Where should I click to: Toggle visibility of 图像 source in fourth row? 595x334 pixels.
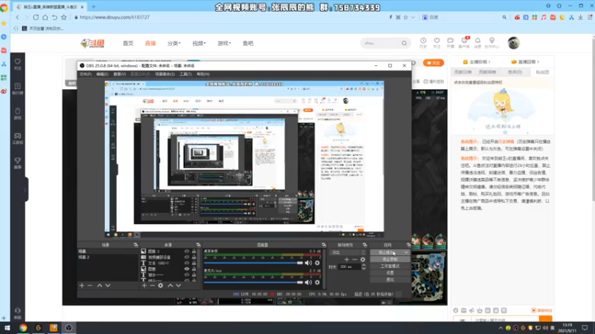click(x=187, y=269)
